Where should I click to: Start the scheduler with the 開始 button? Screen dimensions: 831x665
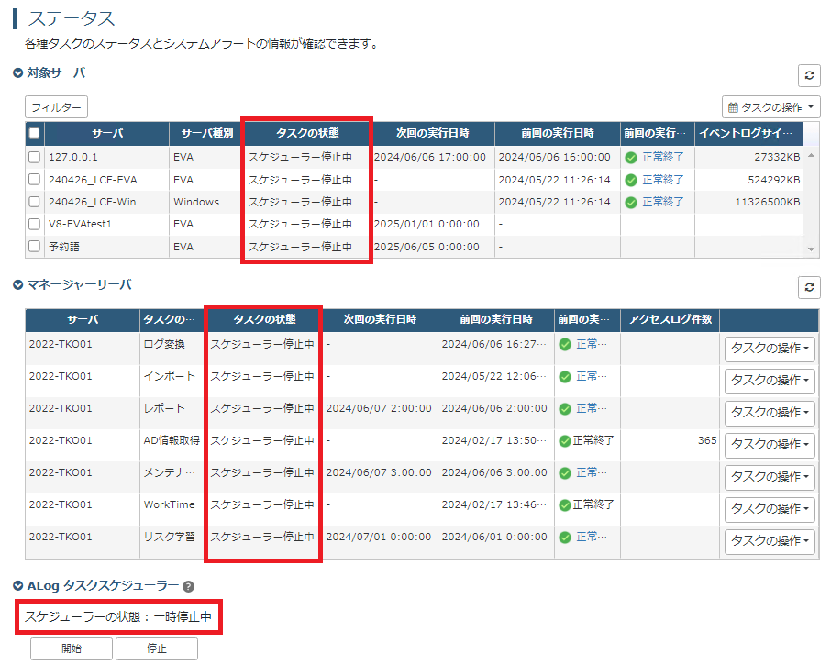pos(72,649)
